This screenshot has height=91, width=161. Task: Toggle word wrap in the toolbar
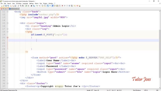[x=48, y=6]
